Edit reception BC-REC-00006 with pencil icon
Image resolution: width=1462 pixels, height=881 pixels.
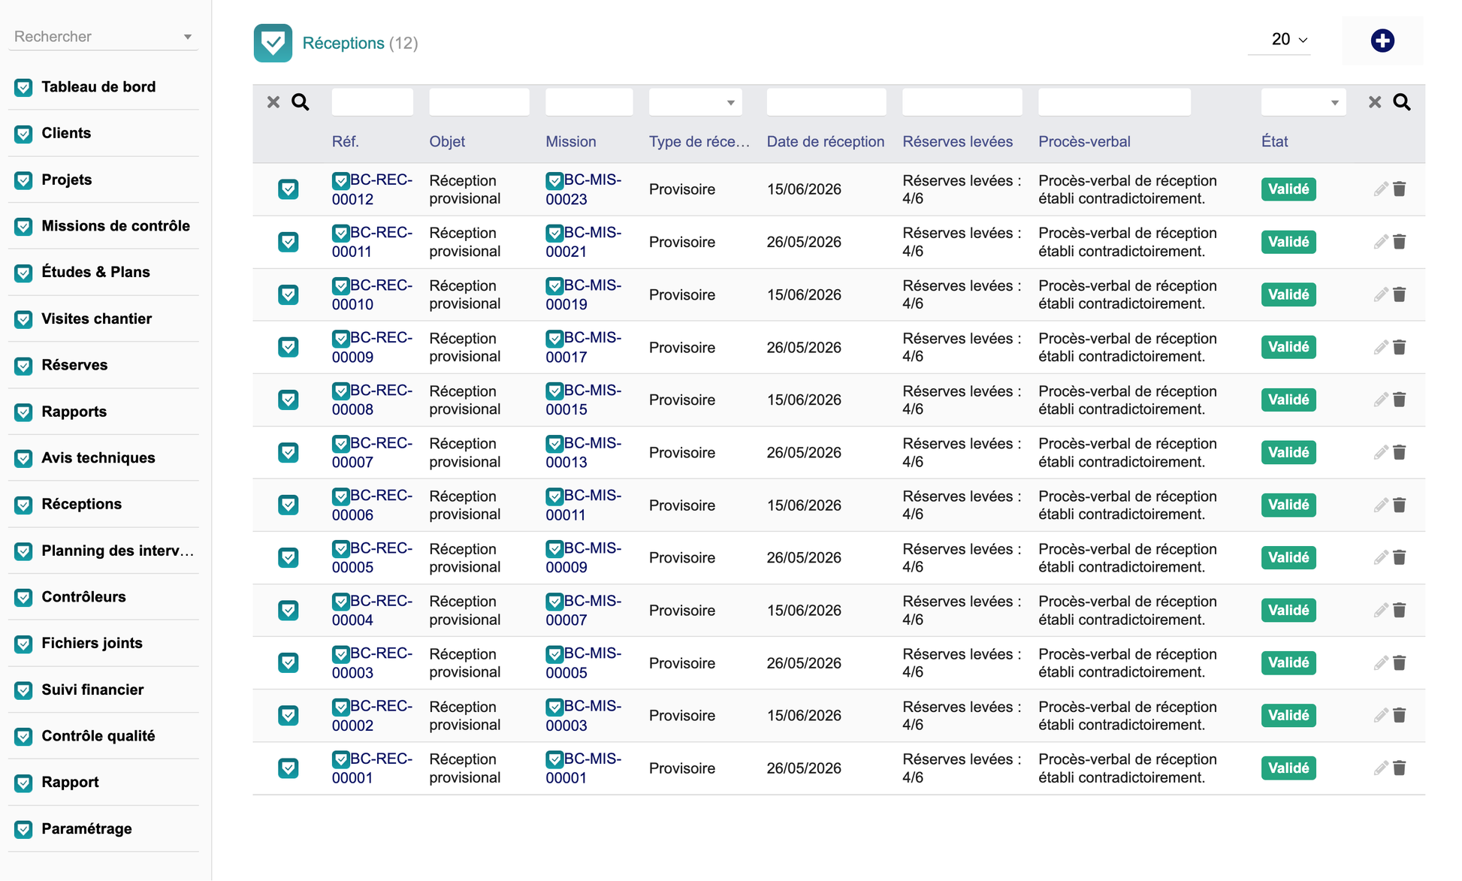1381,505
